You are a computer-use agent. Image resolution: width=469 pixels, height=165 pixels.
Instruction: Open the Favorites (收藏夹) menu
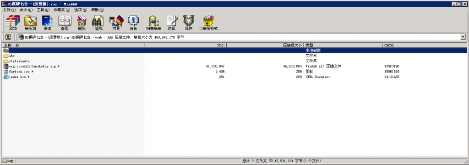pos(62,10)
